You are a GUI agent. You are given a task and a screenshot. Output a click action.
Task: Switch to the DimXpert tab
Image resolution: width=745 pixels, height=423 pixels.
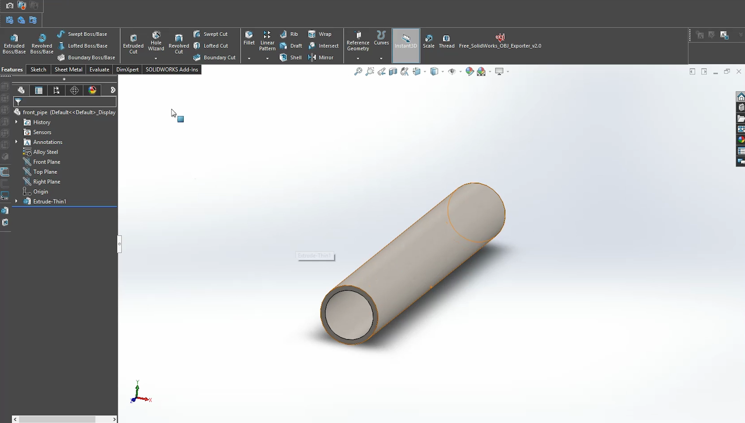[x=127, y=69]
